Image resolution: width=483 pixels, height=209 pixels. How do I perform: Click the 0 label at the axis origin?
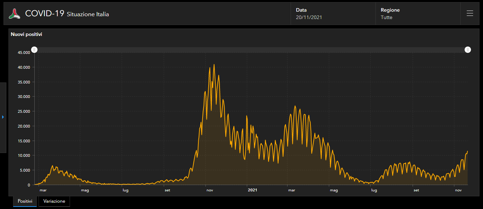29,185
